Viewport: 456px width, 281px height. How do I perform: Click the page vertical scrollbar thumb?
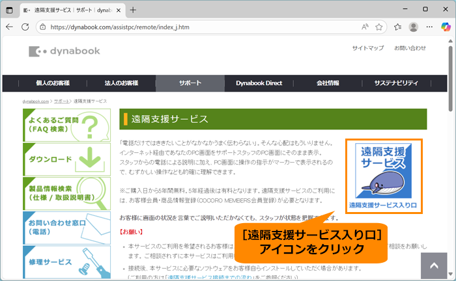pyautogui.click(x=451, y=78)
